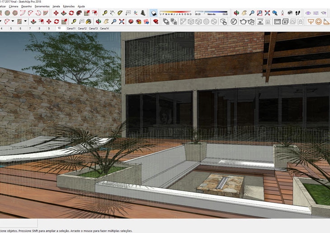Screen dimensions: 330x233
Task: Expand the shape tool dropdown arrow
Action: click(x=26, y=21)
